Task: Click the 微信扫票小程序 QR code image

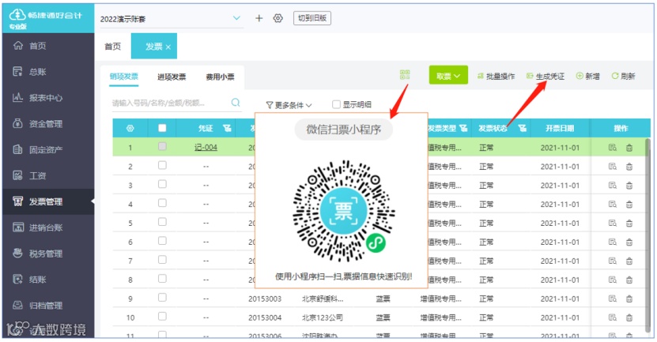Action: click(344, 211)
